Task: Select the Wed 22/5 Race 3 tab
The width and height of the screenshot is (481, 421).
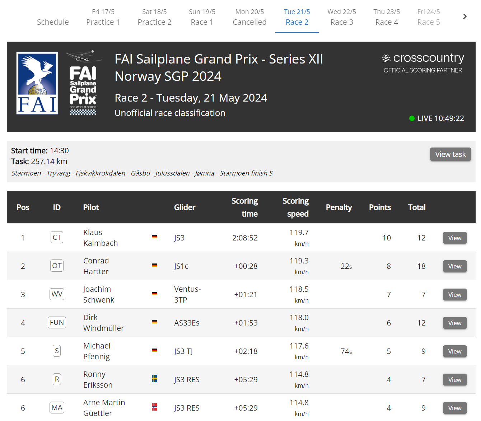Action: coord(342,17)
